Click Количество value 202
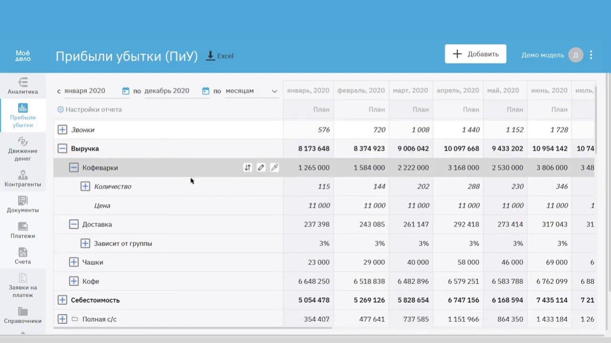 423,186
